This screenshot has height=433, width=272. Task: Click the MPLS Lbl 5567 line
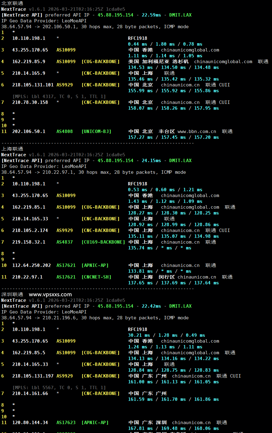coord(59,388)
